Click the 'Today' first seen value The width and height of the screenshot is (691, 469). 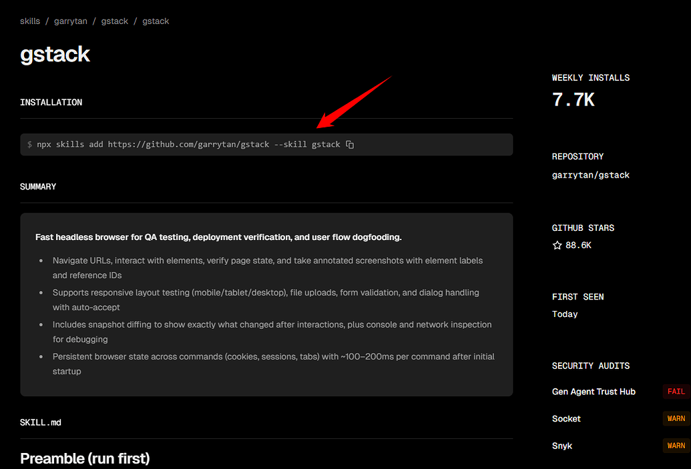[565, 314]
